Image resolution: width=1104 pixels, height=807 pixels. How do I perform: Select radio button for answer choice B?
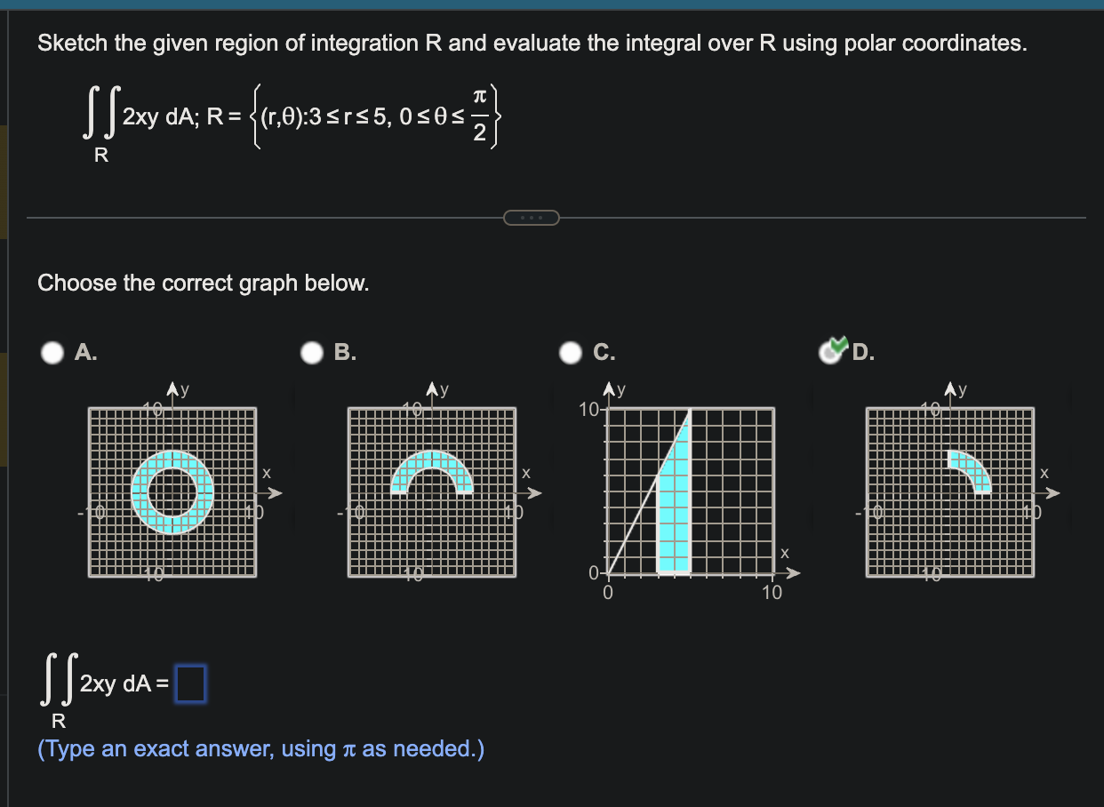pos(312,352)
